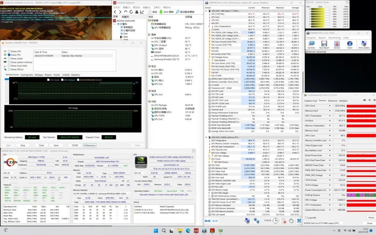Viewport: 376px width, 235px height.
Task: Go back in AIDA64 Extreme navigation
Action: pyautogui.click(x=115, y=12)
